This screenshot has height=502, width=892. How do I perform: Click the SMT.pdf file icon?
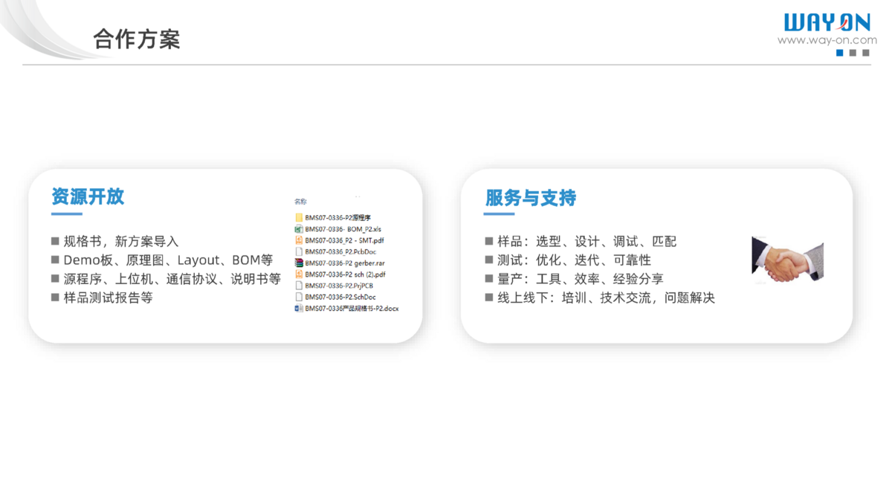(299, 240)
